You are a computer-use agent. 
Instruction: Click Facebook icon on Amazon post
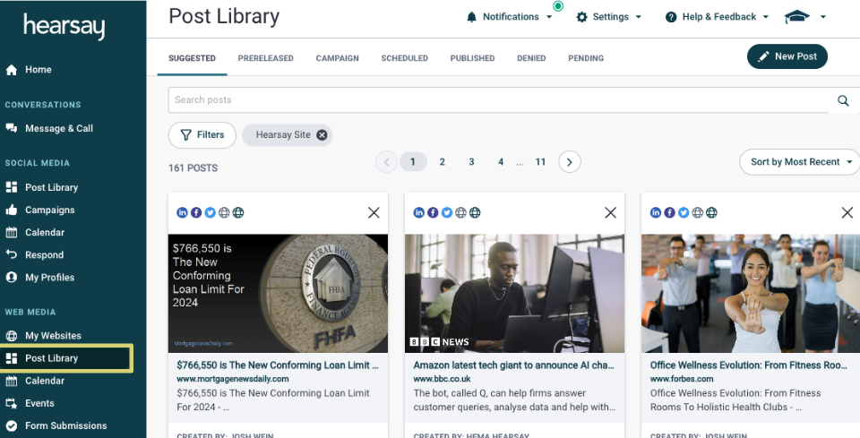(433, 212)
